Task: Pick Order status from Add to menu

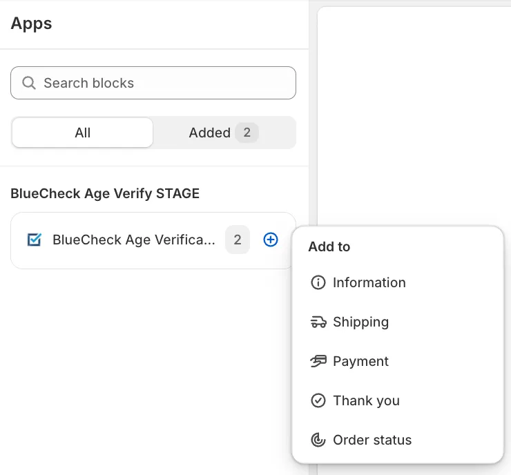Action: [398, 440]
